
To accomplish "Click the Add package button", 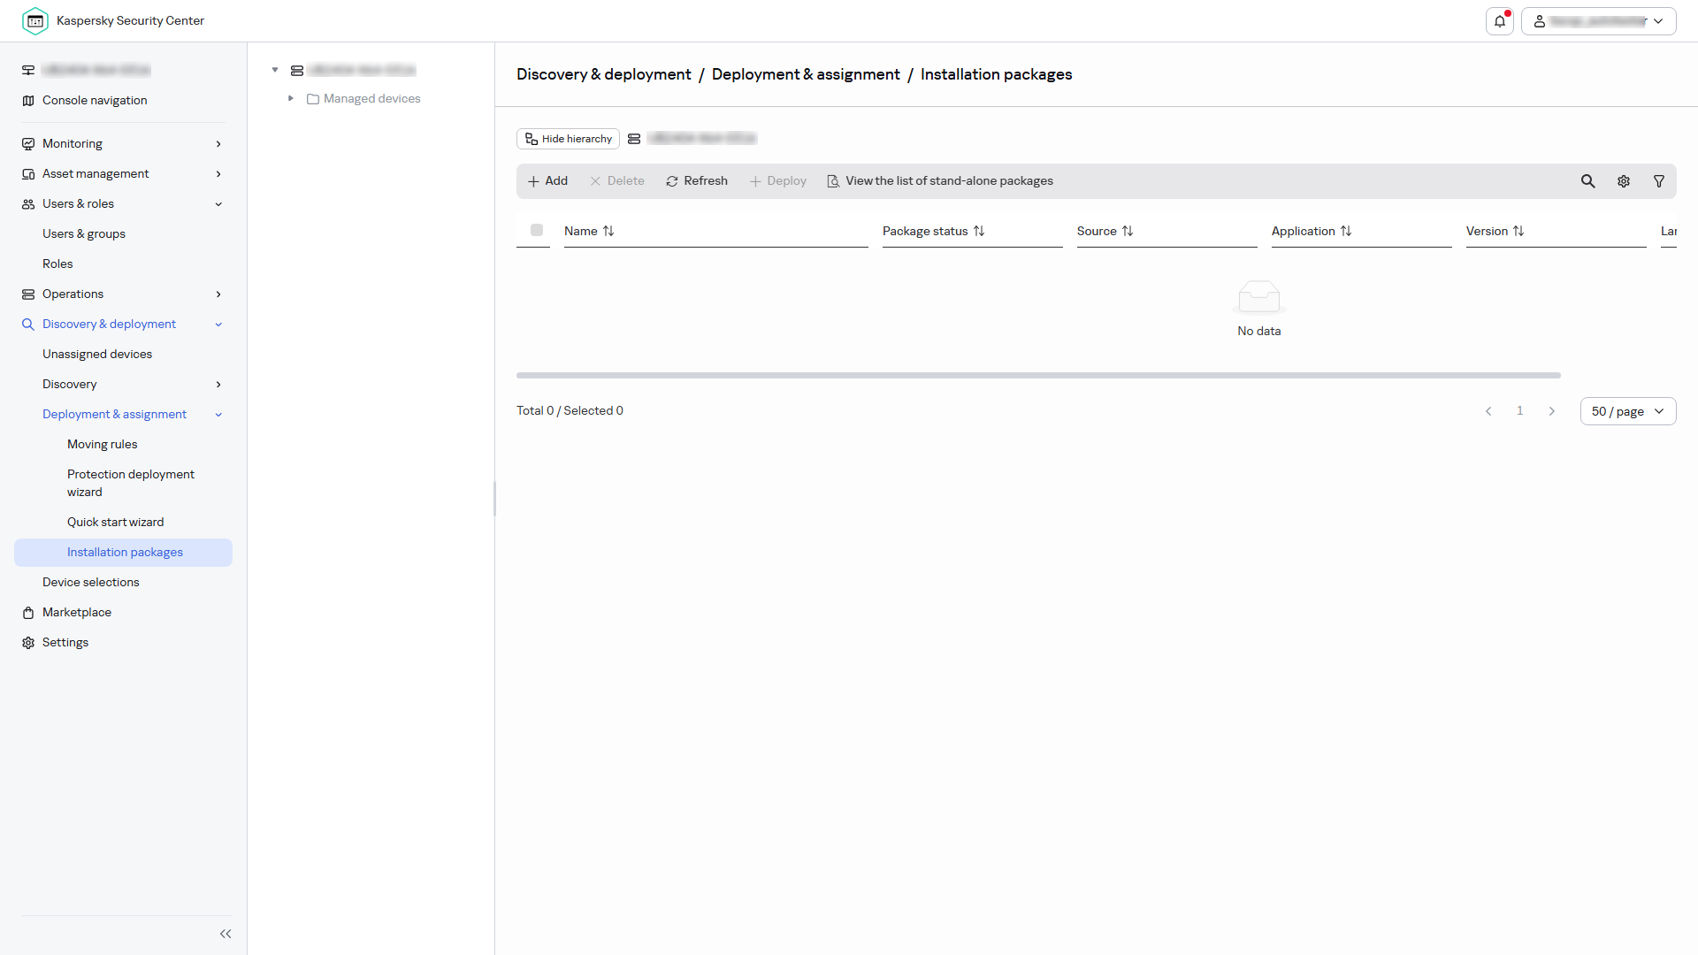I will [x=547, y=181].
